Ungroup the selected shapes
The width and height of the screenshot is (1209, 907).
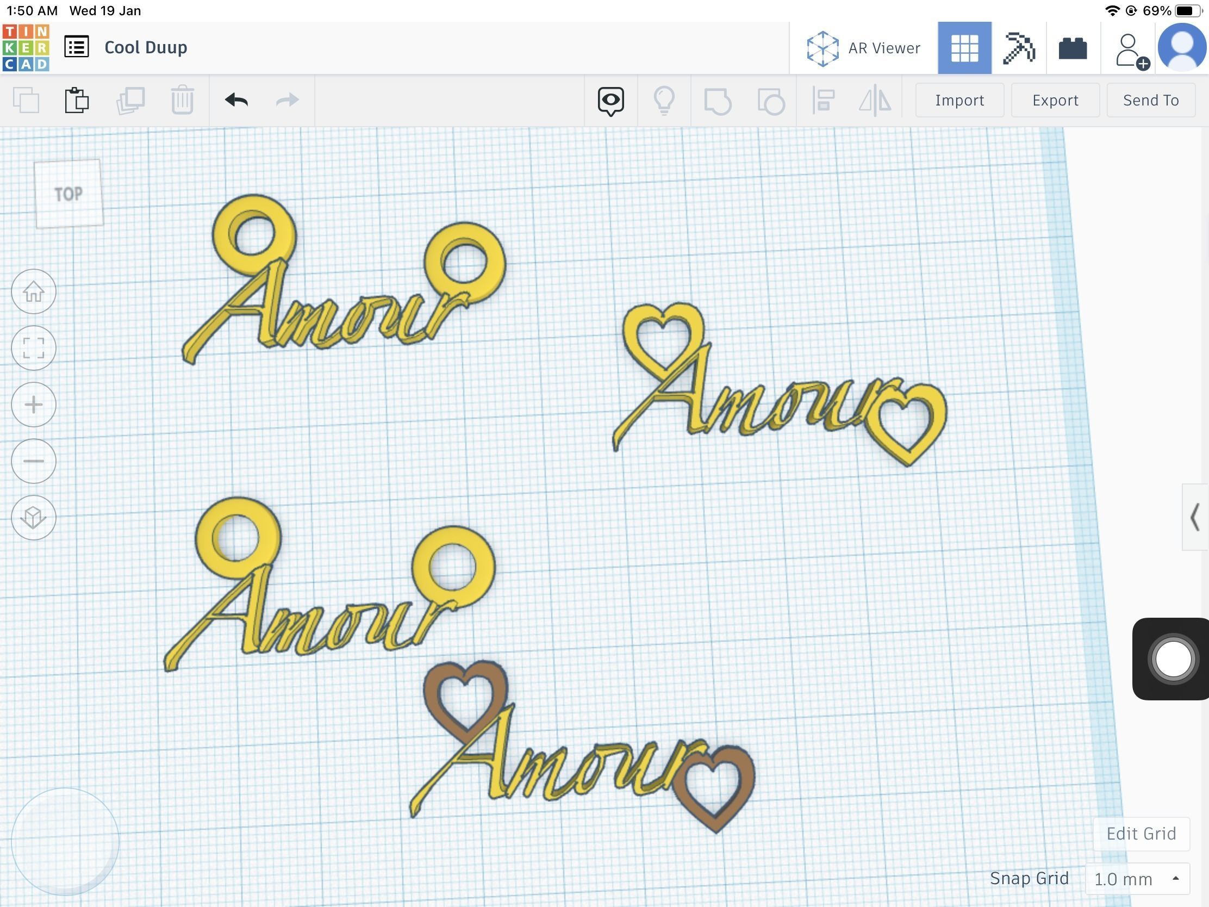[771, 101]
